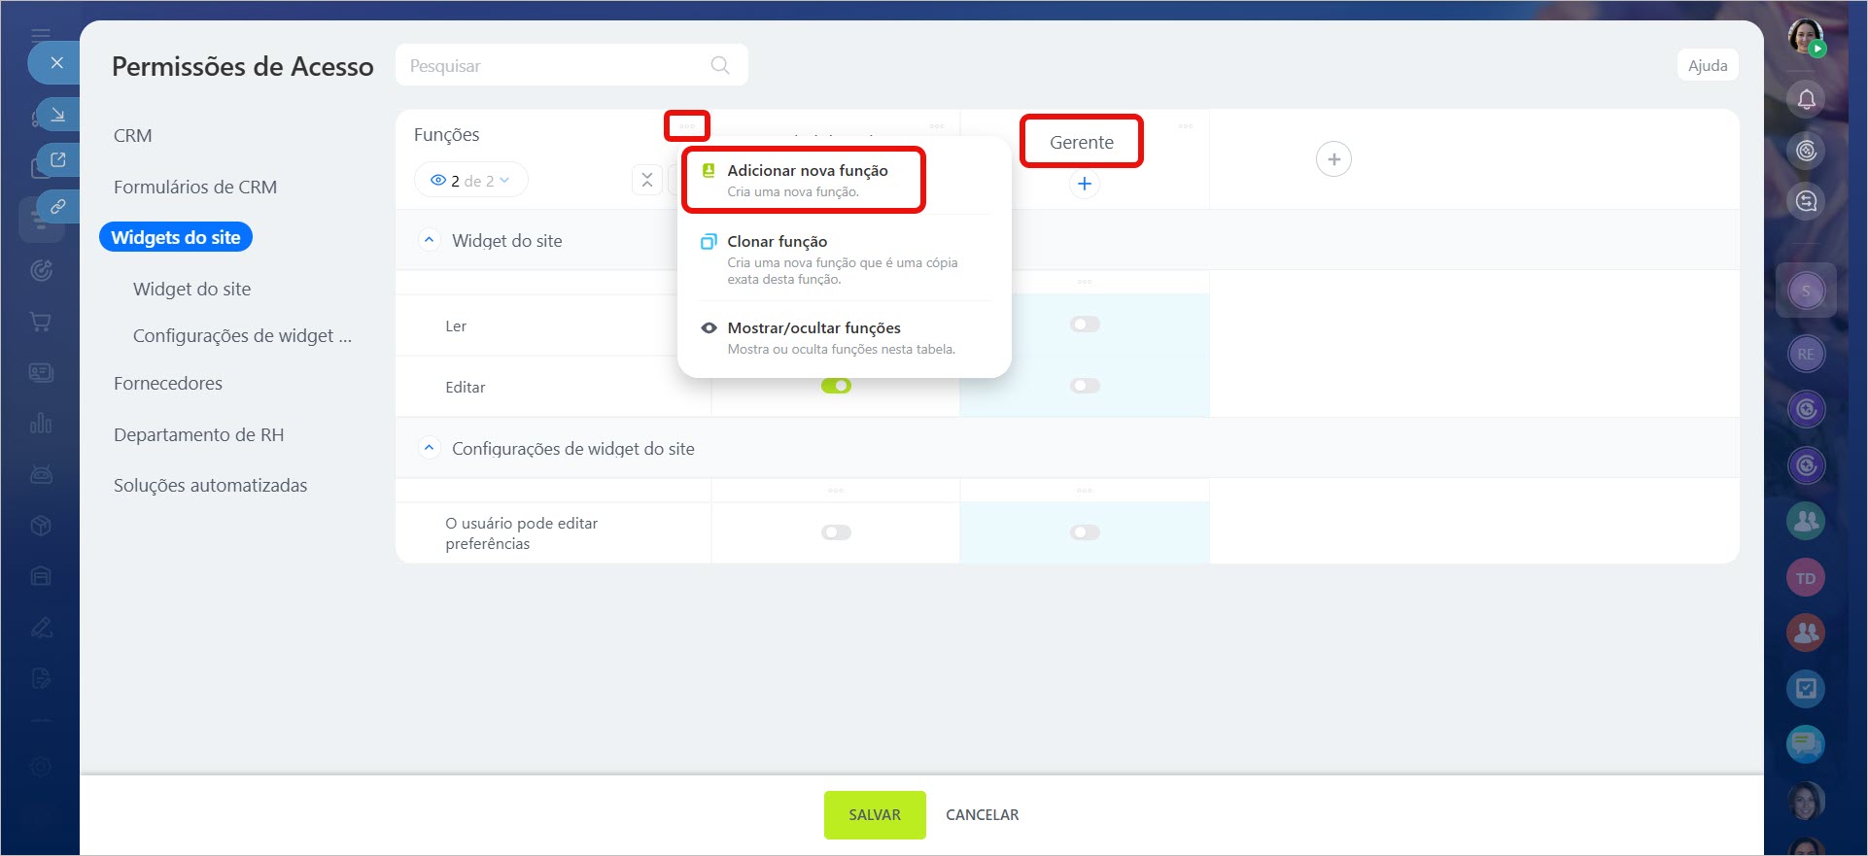Image resolution: width=1868 pixels, height=856 pixels.
Task: Choose Clonar função from the menu
Action: tap(777, 242)
